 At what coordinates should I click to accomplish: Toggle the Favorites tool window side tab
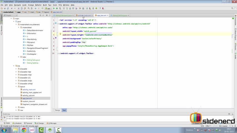pos(1,116)
